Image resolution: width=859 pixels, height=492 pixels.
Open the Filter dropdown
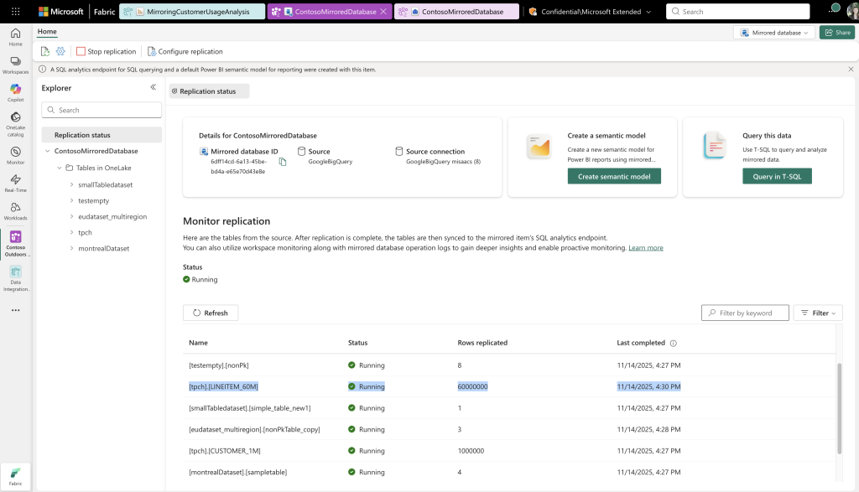click(x=817, y=313)
